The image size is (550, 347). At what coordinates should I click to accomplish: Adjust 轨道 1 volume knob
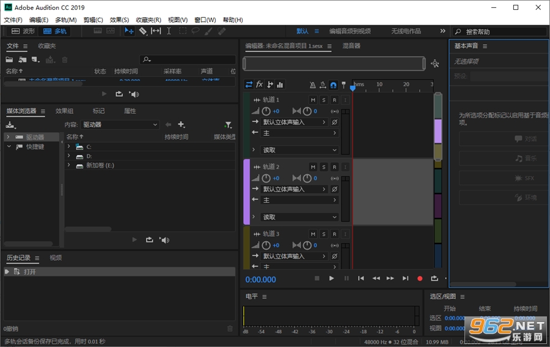(266, 111)
